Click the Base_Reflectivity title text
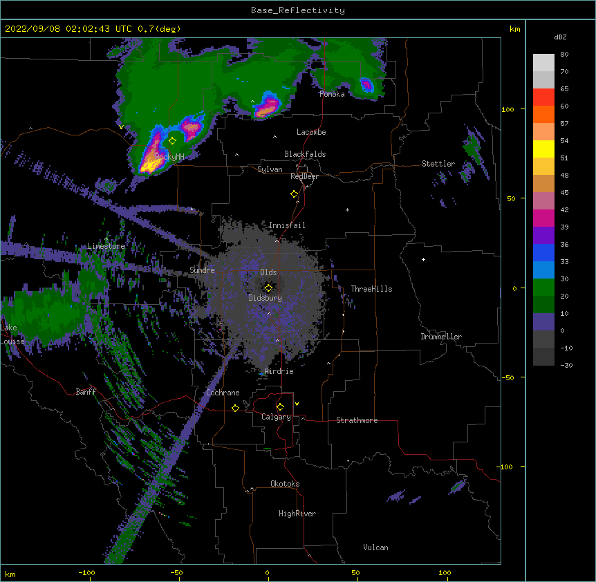596x582 pixels. 297,10
